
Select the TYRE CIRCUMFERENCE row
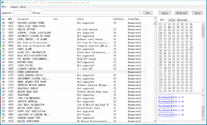coord(73,98)
